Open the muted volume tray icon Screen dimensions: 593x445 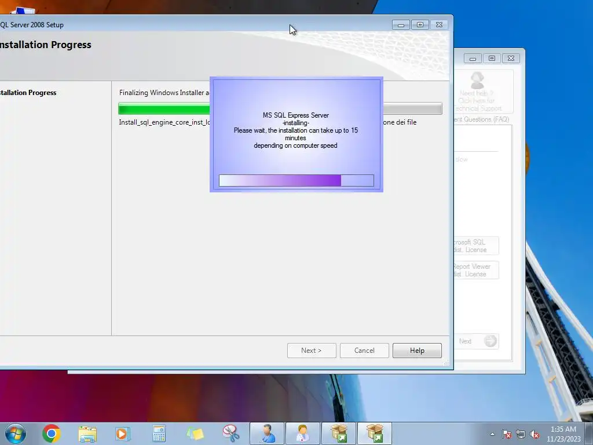(535, 434)
